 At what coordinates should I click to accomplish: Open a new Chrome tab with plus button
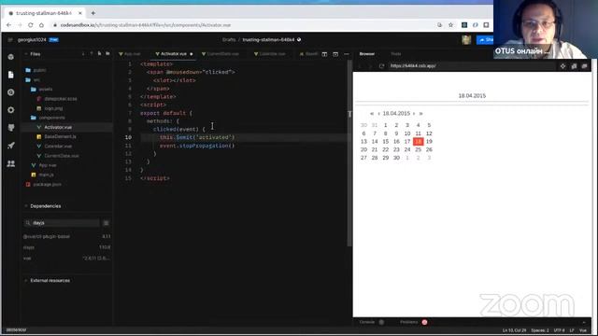coord(93,13)
